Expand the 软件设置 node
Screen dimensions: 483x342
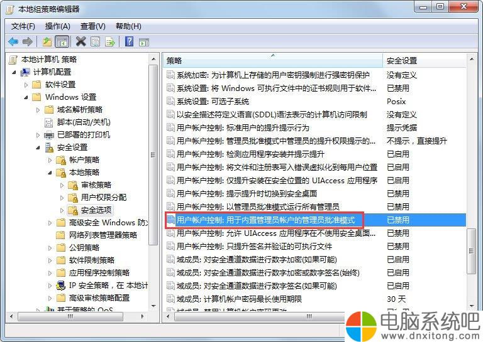click(26, 85)
